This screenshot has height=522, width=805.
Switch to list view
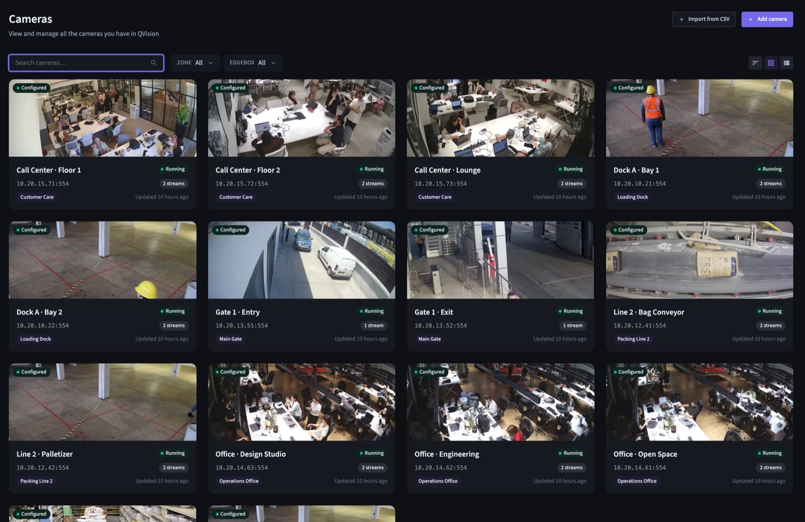coord(786,63)
